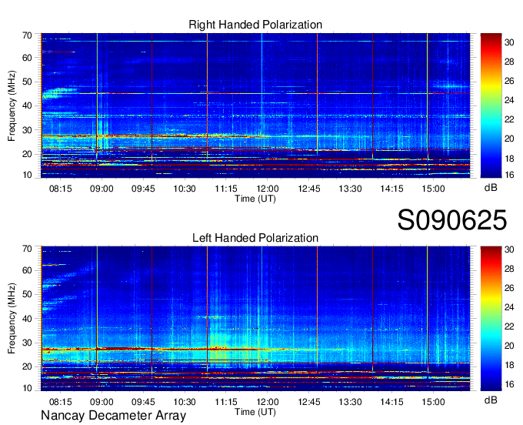Click the dB unit label of Left Handed colorbar
The image size is (523, 425).
491,400
